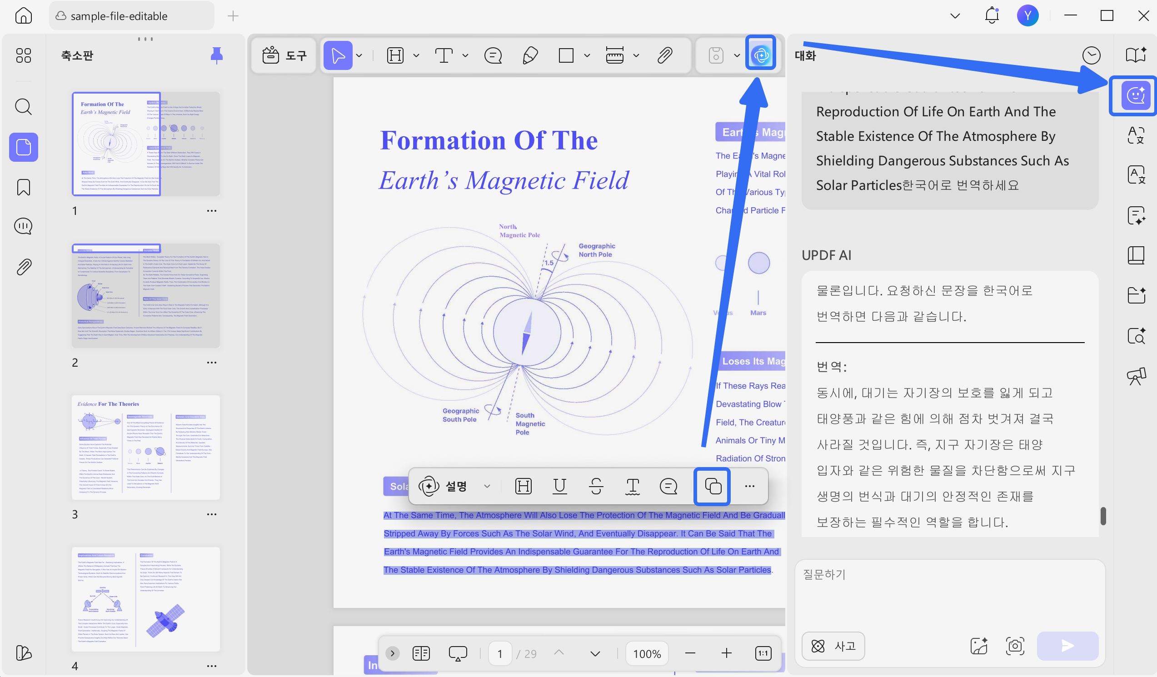
Task: Select page 3 thumbnail
Action: 145,448
